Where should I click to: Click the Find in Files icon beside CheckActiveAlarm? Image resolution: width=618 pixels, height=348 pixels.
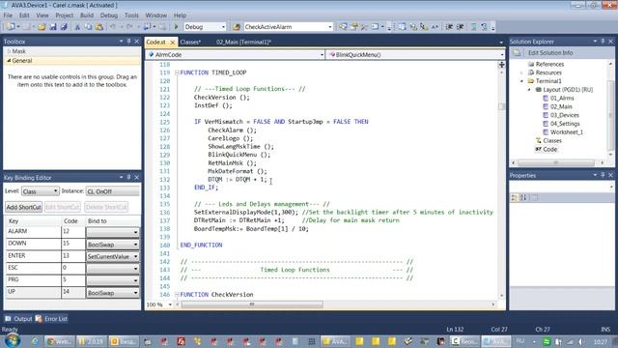[x=237, y=27]
